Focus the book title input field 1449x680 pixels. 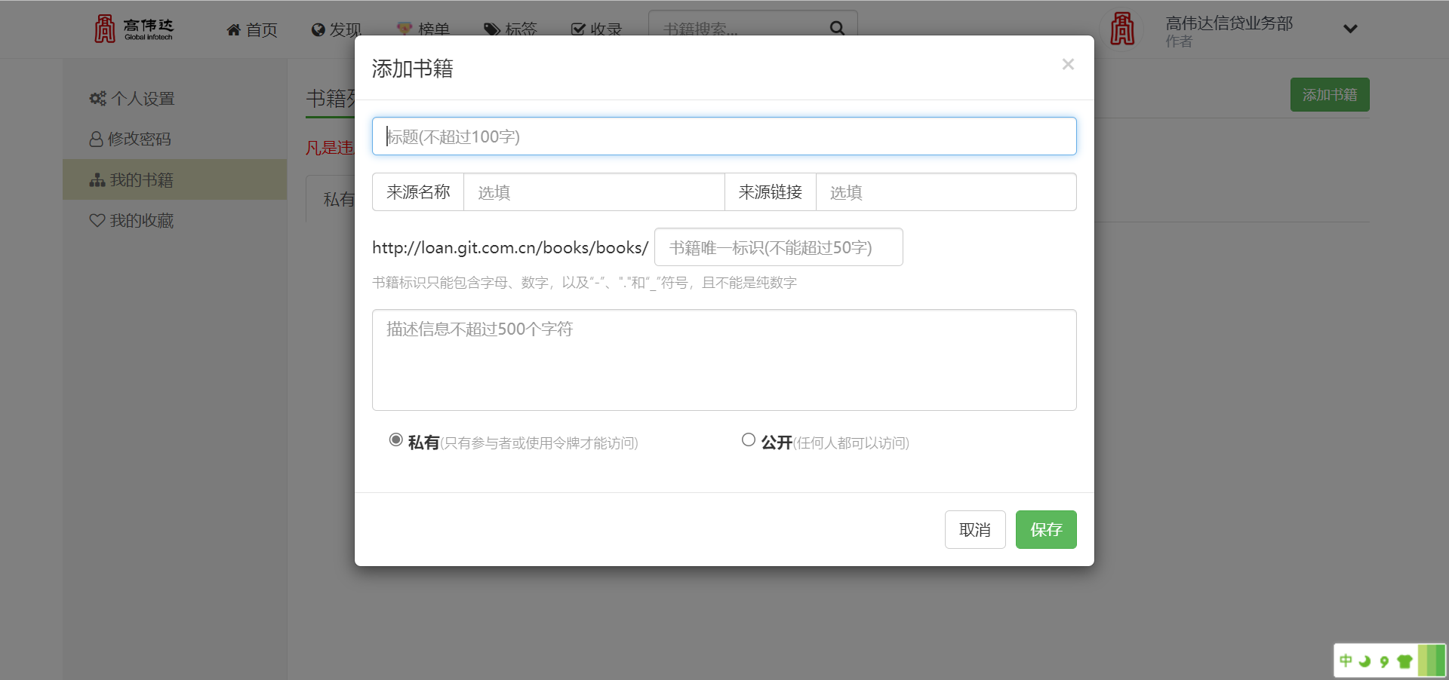point(724,136)
